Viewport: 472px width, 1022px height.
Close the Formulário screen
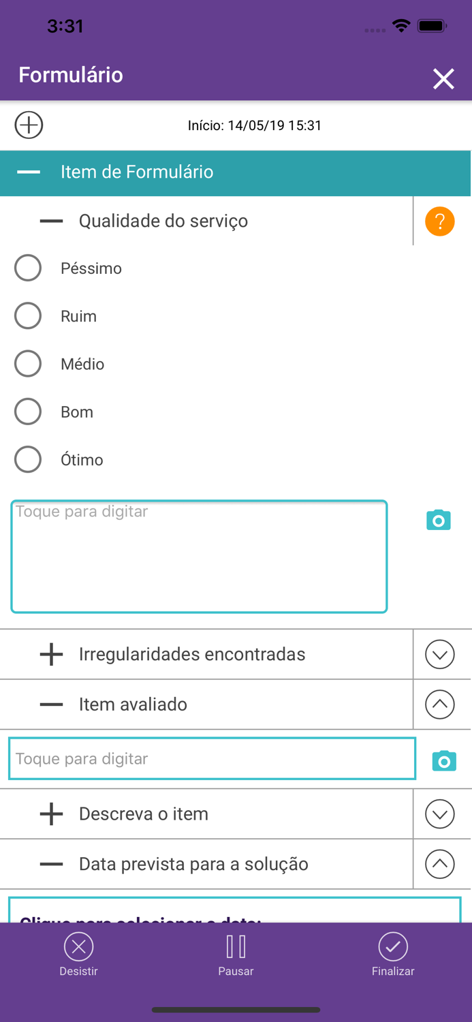(443, 79)
